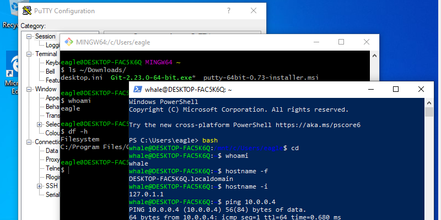Close the MINGW64 Git Bash window

pos(367,42)
